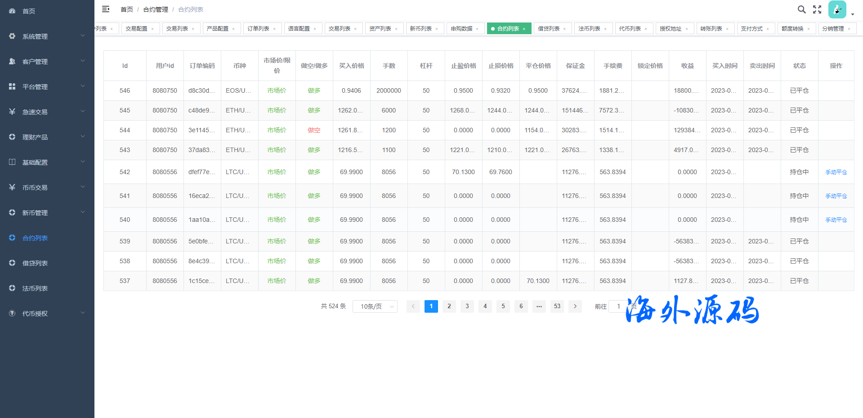863x418 pixels.
Task: Go to page 3 of results
Action: point(467,306)
